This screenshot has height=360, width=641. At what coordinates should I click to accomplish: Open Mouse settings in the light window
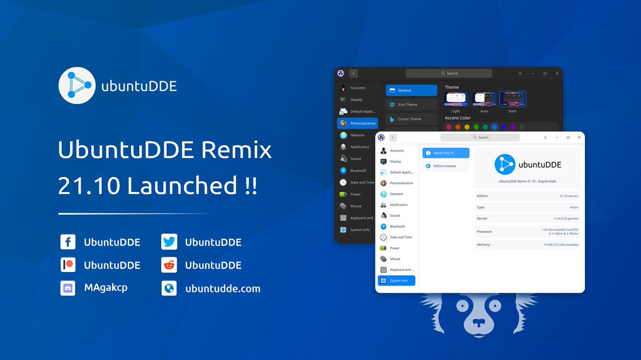(x=396, y=259)
